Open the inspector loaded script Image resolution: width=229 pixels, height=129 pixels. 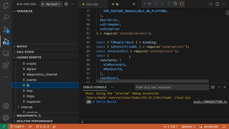pyautogui.click(x=45, y=102)
